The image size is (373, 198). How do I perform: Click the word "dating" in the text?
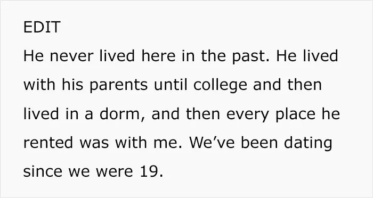click(308, 143)
